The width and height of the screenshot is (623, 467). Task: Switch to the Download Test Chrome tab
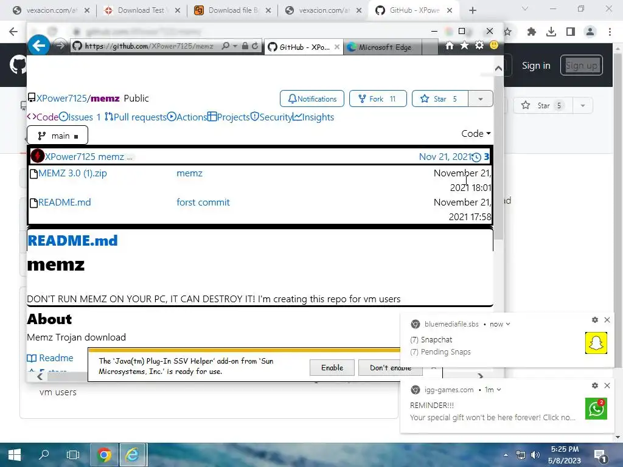point(141,10)
